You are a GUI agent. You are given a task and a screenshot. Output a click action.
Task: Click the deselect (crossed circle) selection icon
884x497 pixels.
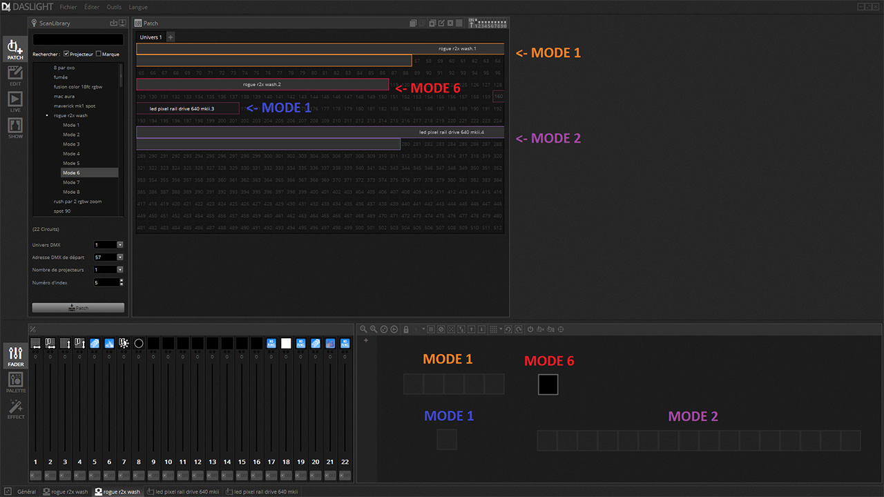tap(441, 329)
